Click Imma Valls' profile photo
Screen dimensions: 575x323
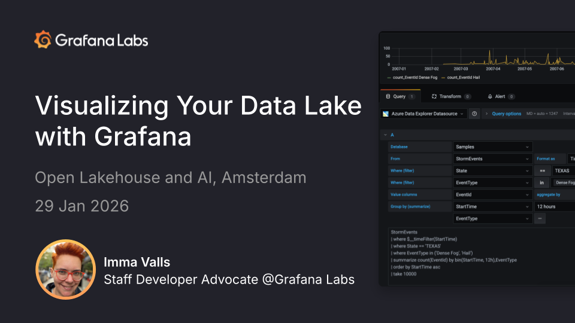(x=66, y=269)
